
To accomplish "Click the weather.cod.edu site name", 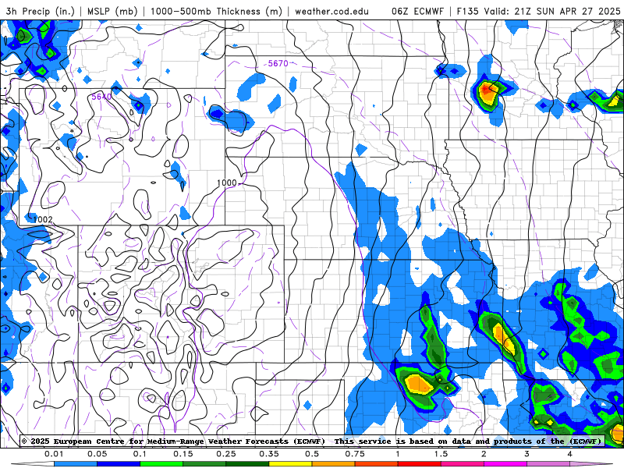I will (x=331, y=11).
